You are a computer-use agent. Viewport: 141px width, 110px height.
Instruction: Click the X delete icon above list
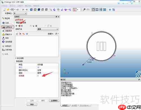pos(20,34)
